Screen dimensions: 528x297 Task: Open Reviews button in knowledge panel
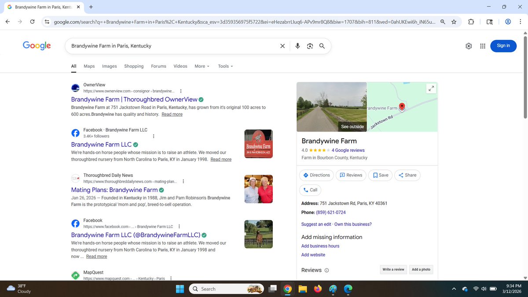coord(351,175)
